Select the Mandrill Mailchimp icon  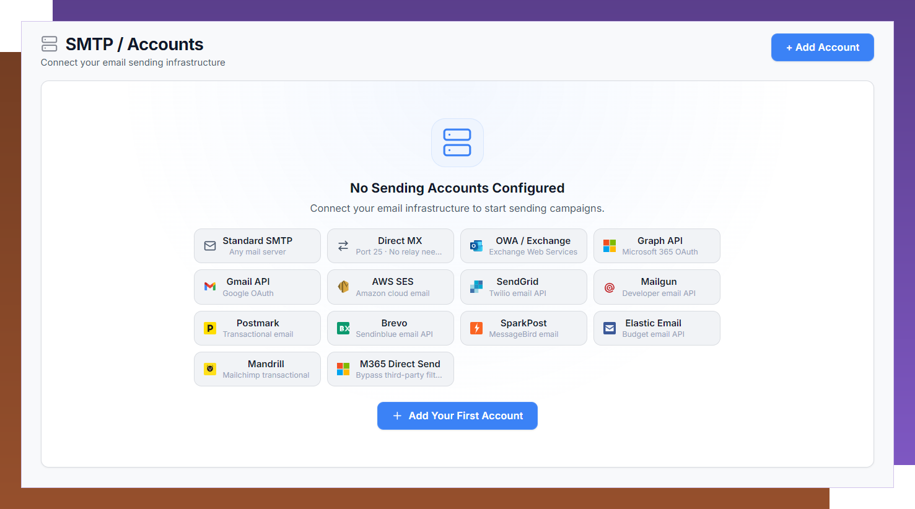point(210,369)
